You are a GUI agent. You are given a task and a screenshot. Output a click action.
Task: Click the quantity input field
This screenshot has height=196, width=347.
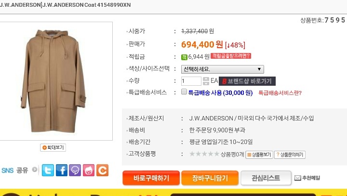coord(191,81)
